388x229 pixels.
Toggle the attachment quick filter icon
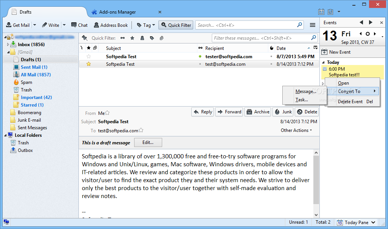coord(161,38)
